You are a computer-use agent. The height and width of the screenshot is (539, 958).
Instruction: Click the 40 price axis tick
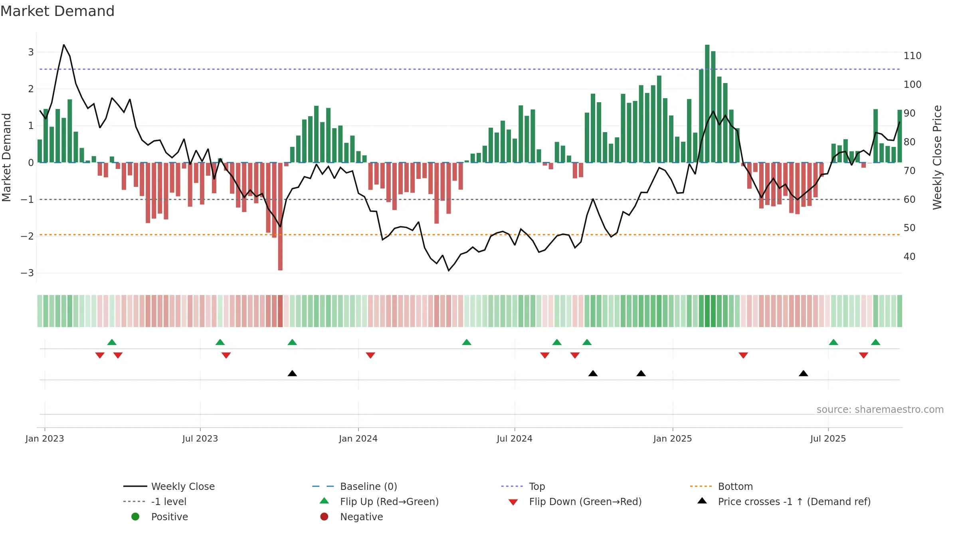click(x=910, y=257)
